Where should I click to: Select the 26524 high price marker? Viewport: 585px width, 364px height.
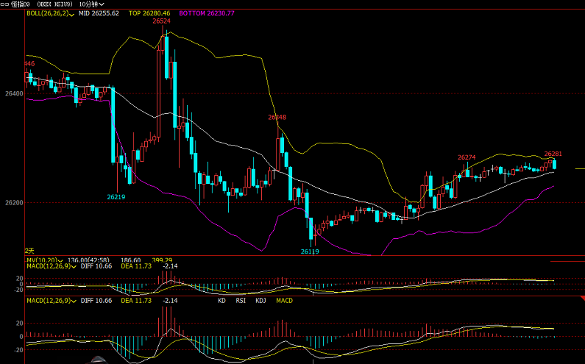[x=162, y=21]
